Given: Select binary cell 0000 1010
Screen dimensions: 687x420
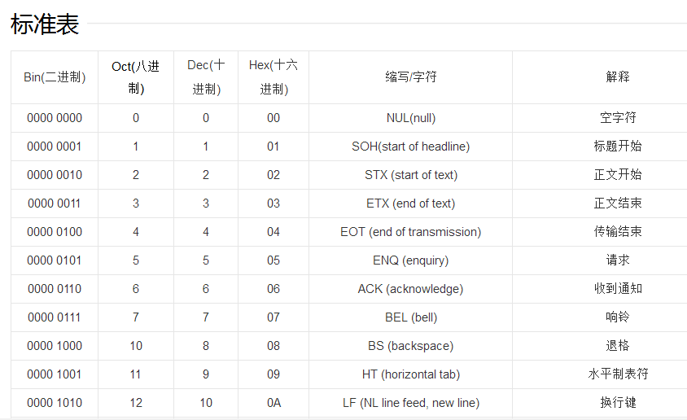Looking at the screenshot, I should point(55,402).
